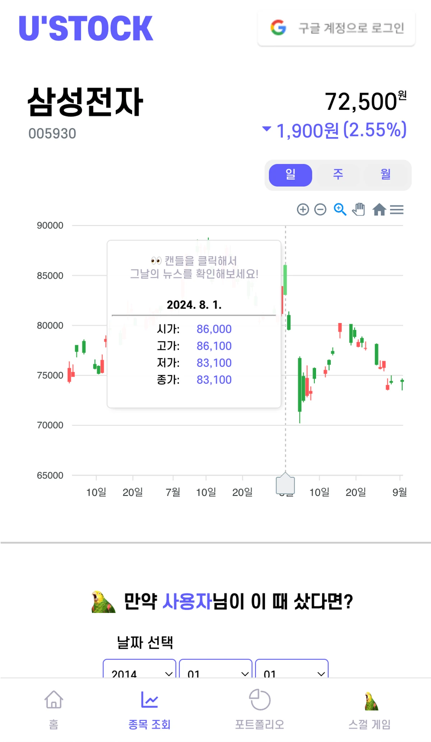Select the 일 (daily) chart tab
This screenshot has width=431, height=742.
[290, 175]
